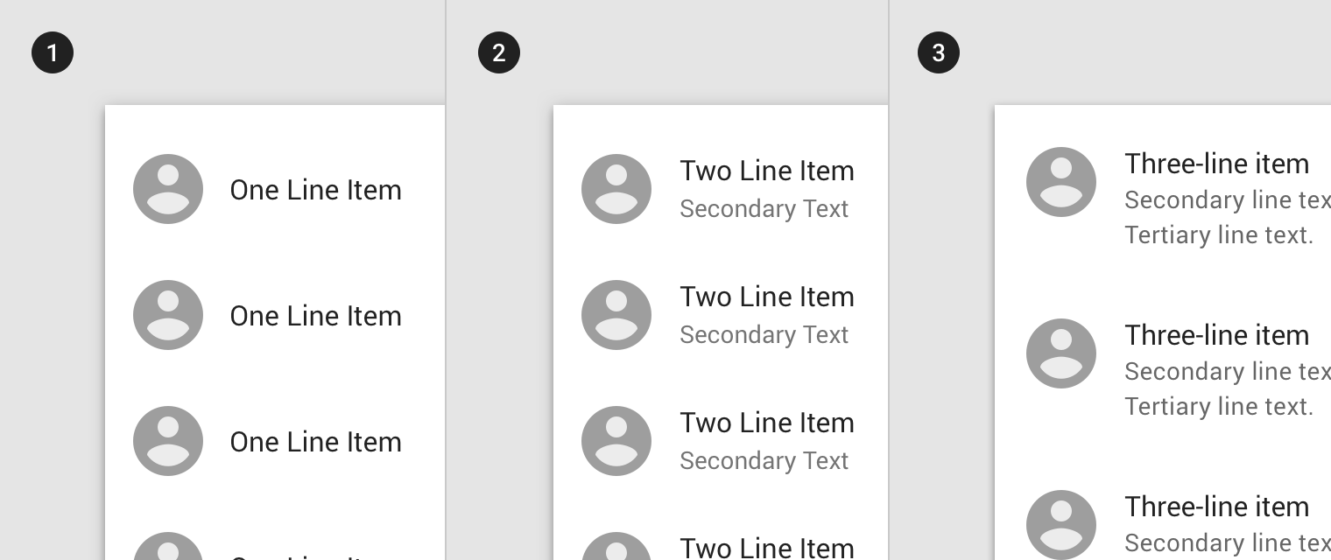Click the avatar icon of first One Line Item
Image resolution: width=1331 pixels, height=560 pixels.
tap(168, 189)
